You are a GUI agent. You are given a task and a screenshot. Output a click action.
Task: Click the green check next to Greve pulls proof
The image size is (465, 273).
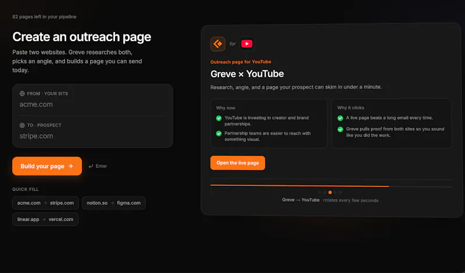(x=340, y=130)
